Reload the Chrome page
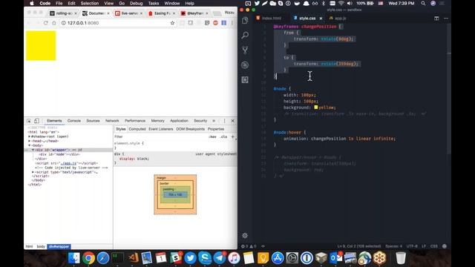 (46, 23)
